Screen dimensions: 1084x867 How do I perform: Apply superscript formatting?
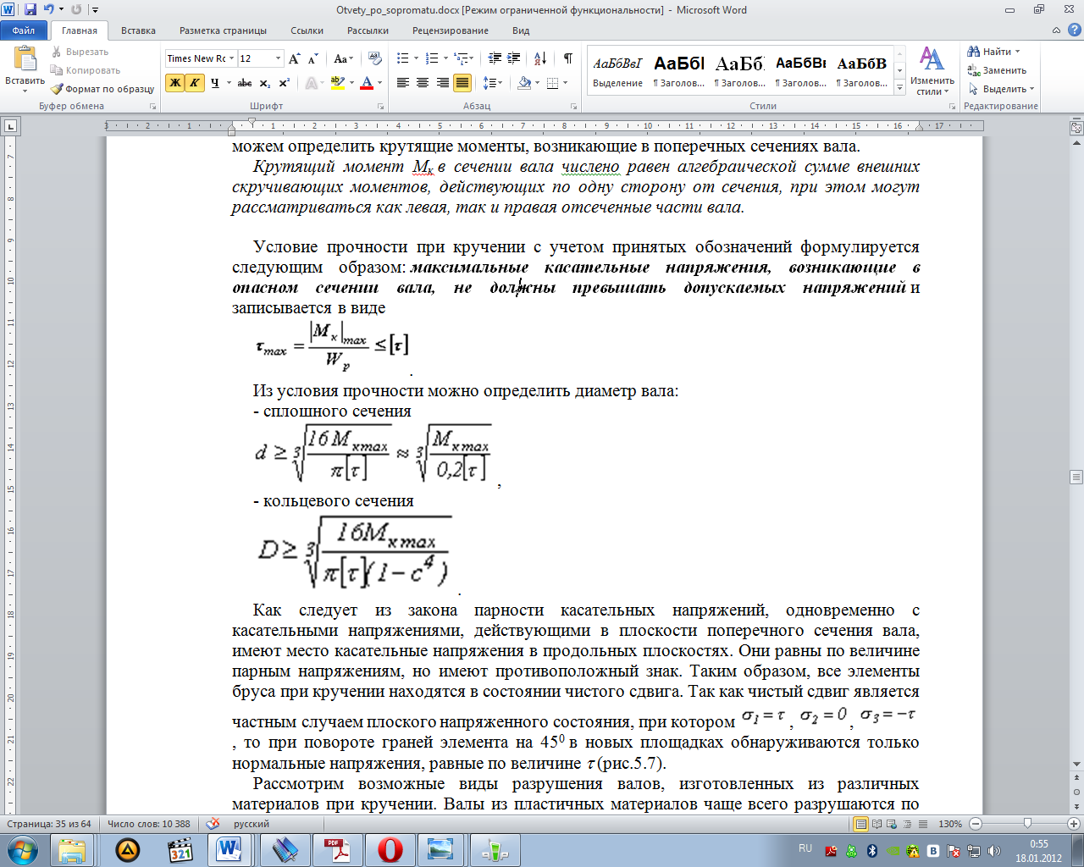pyautogui.click(x=285, y=83)
